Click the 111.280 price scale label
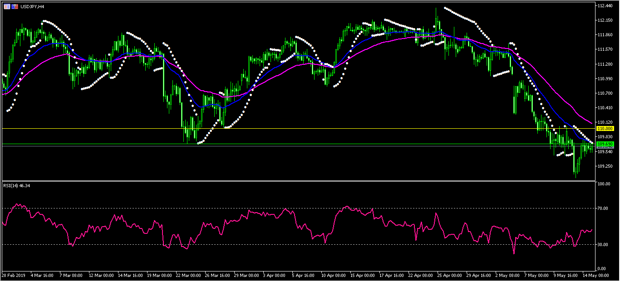Viewport: 620px width, 281px height. (605, 64)
